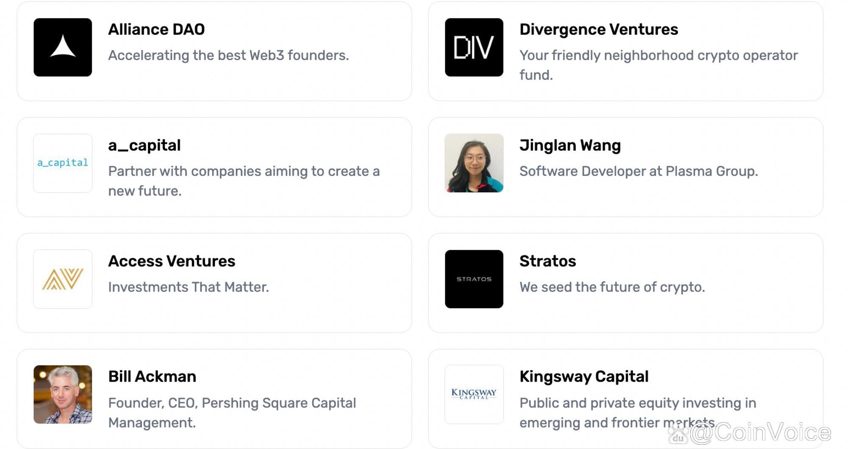Select the Divergence Ventures heading
The image size is (848, 449).
[x=599, y=29]
